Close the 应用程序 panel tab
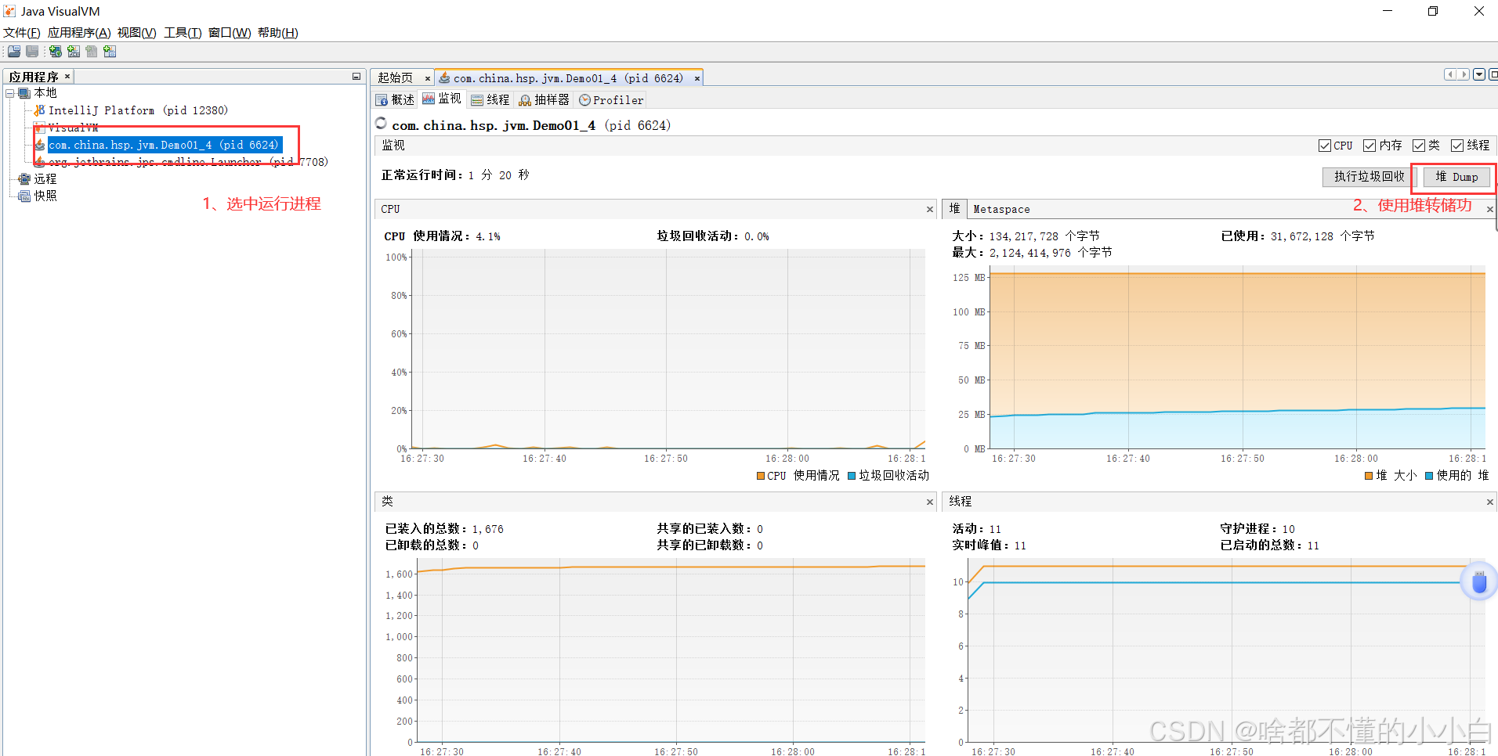This screenshot has width=1498, height=756. tap(67, 76)
